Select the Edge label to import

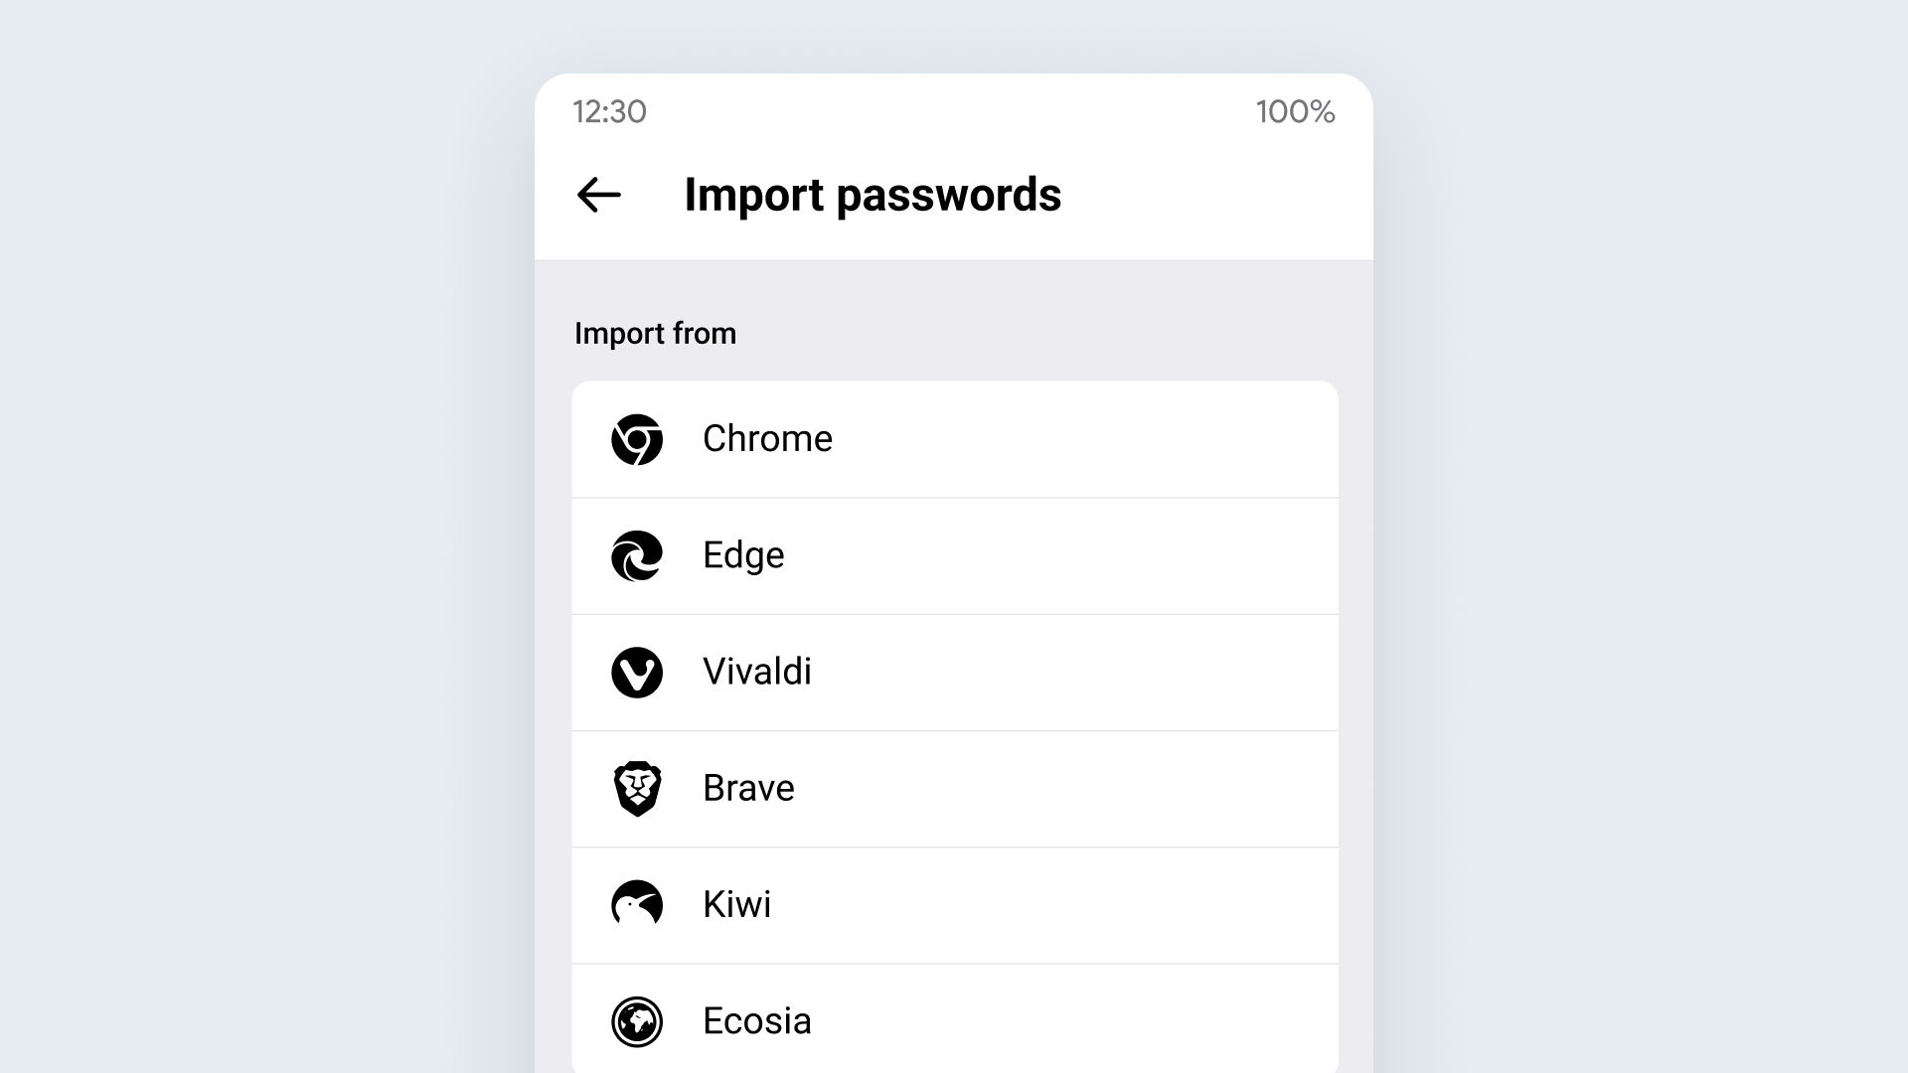[x=743, y=555]
